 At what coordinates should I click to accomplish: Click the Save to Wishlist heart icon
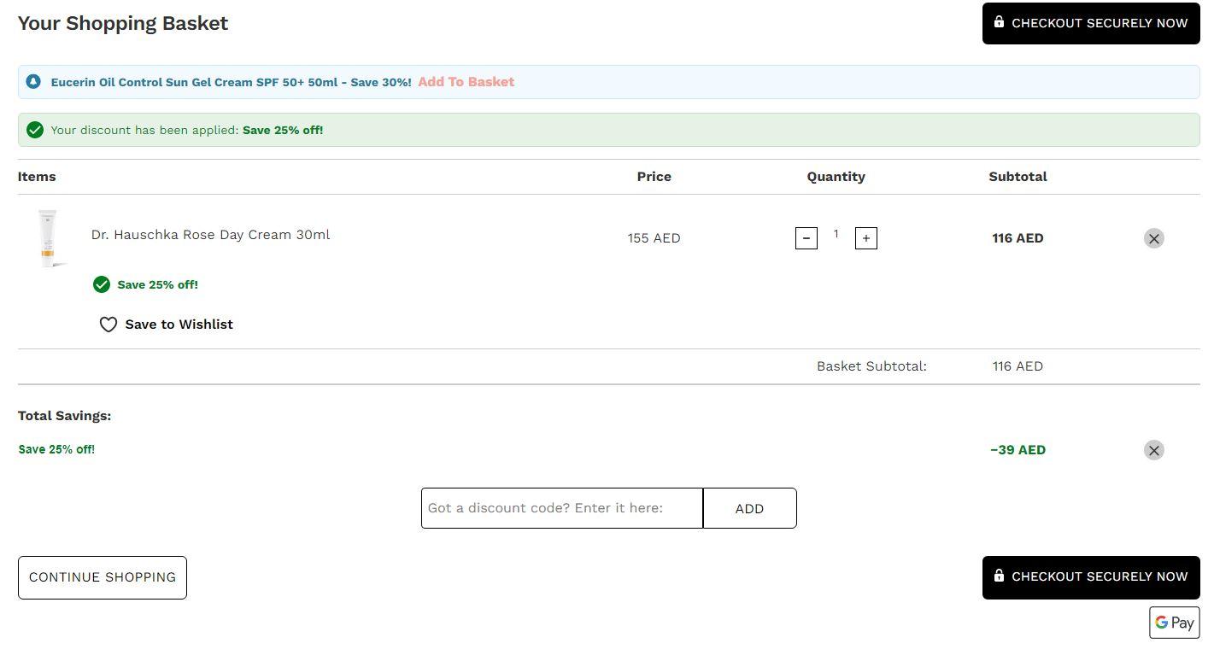click(x=108, y=325)
